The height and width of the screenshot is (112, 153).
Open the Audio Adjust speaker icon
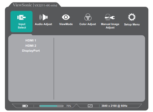coord(43,17)
